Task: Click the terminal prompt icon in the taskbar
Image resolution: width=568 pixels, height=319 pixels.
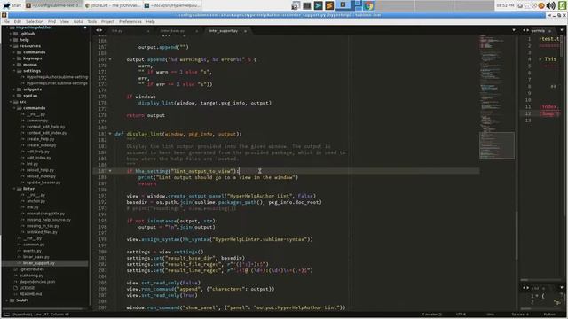Action: tap(318, 5)
